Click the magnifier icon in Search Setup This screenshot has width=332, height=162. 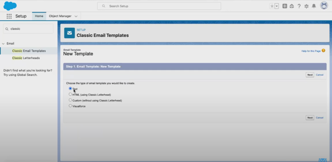coord(103,6)
